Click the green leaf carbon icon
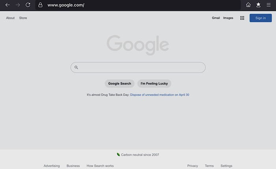 [118, 154]
